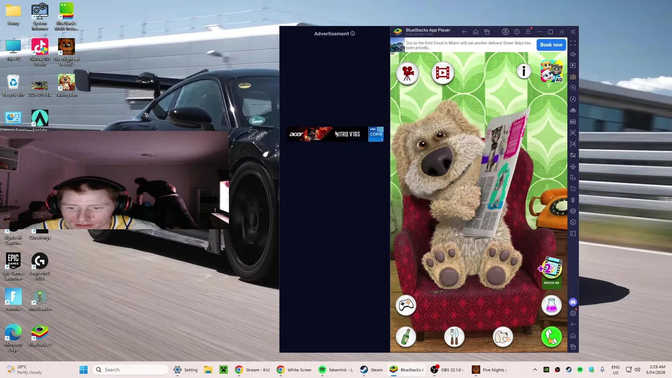The height and width of the screenshot is (378, 672).
Task: Tap the green bottle drink icon
Action: [406, 337]
